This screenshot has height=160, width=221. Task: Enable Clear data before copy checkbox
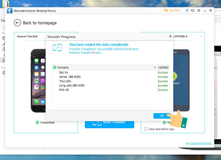click(146, 129)
